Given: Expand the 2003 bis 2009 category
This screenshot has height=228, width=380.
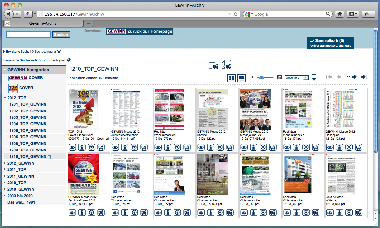Looking at the screenshot, I should (x=5, y=196).
